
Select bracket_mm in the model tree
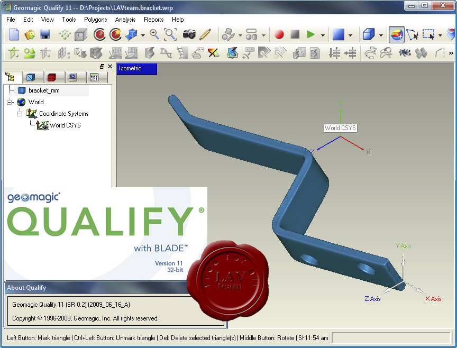click(44, 90)
